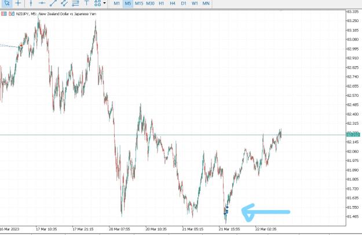The height and width of the screenshot is (235, 362).
Task: Click the 83.165 price axis label
Action: (353, 30)
